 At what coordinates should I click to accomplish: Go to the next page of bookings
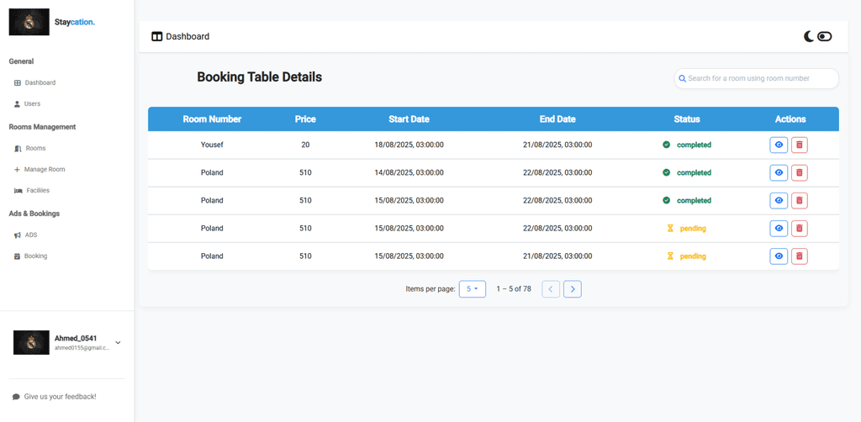(x=573, y=289)
